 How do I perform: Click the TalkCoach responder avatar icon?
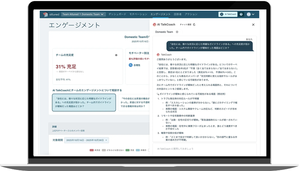click(158, 55)
